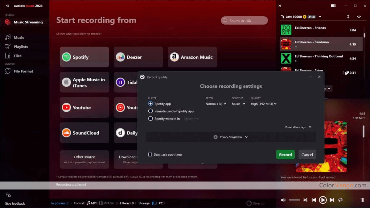Toggle shuffle playback
This screenshot has height=208, width=370.
(x=305, y=200)
